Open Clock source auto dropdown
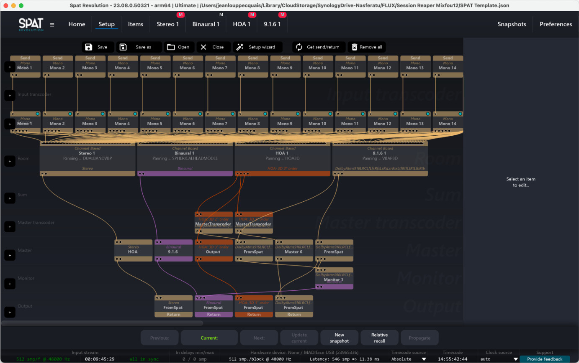 coord(499,359)
